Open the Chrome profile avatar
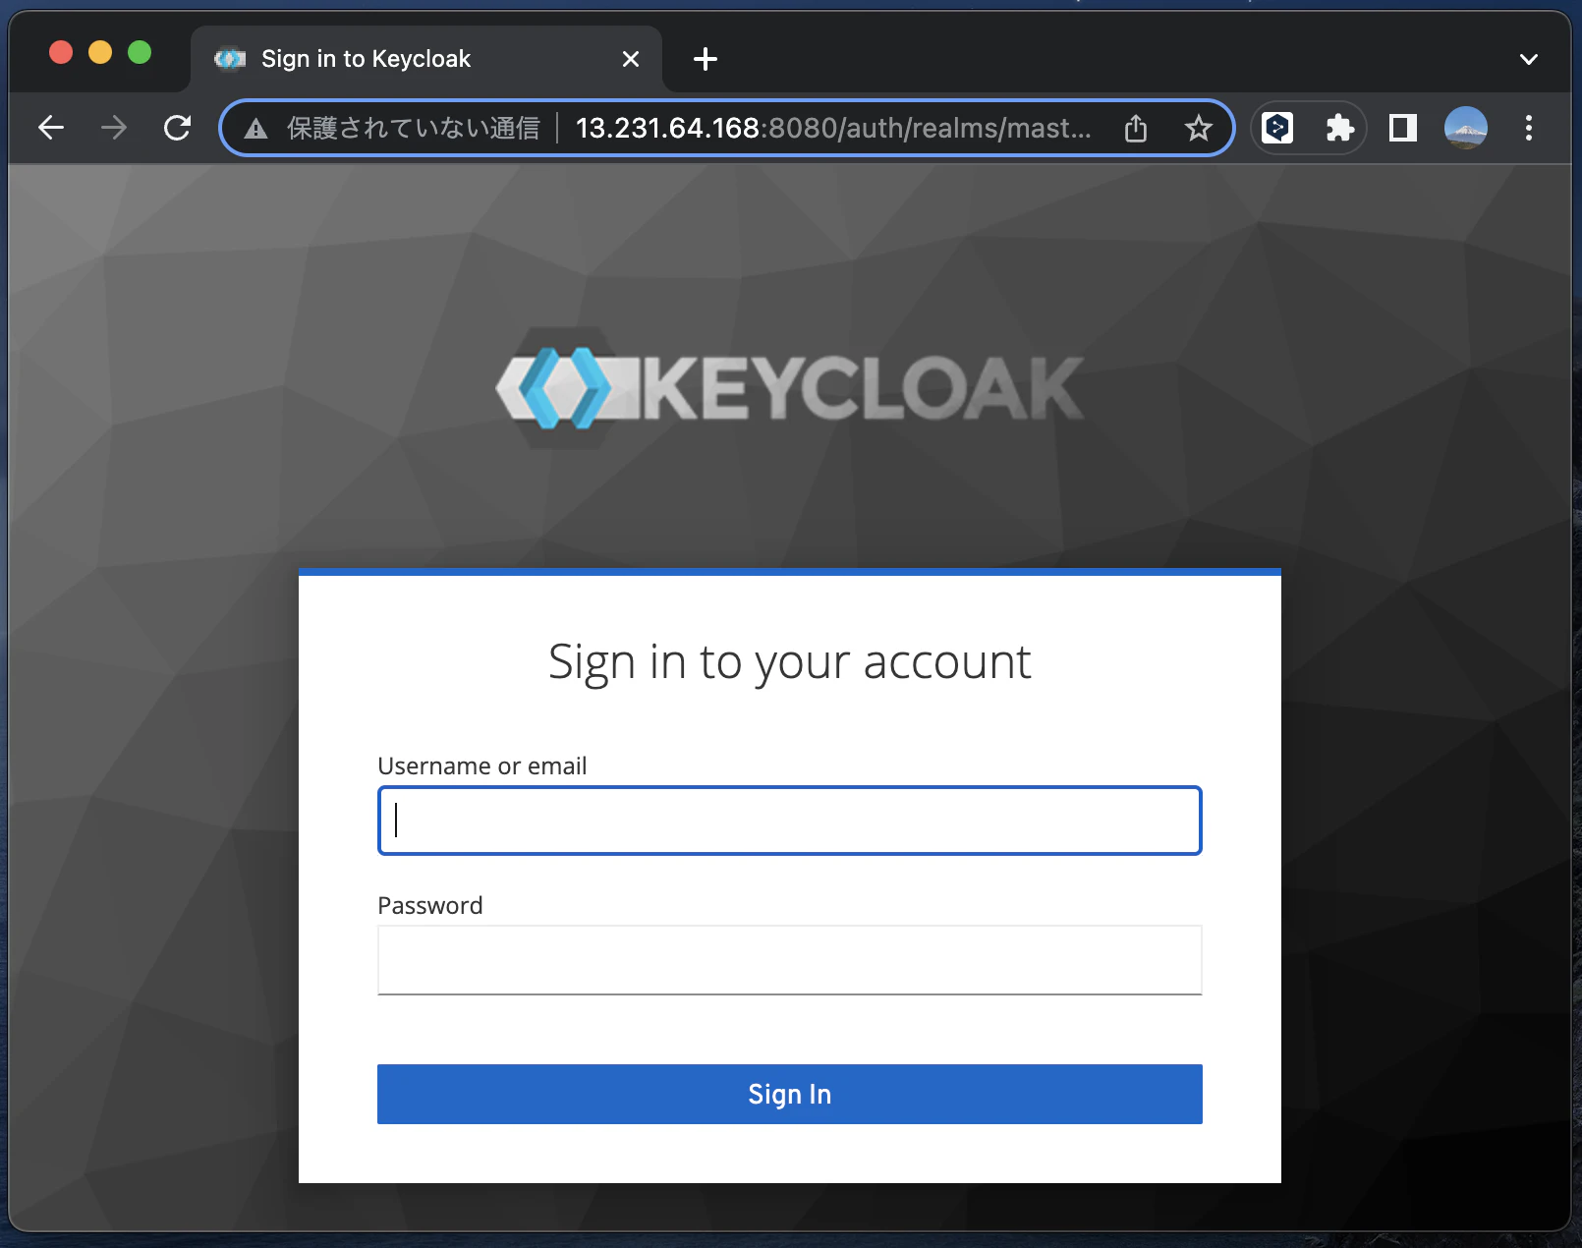This screenshot has width=1582, height=1248. point(1466,128)
